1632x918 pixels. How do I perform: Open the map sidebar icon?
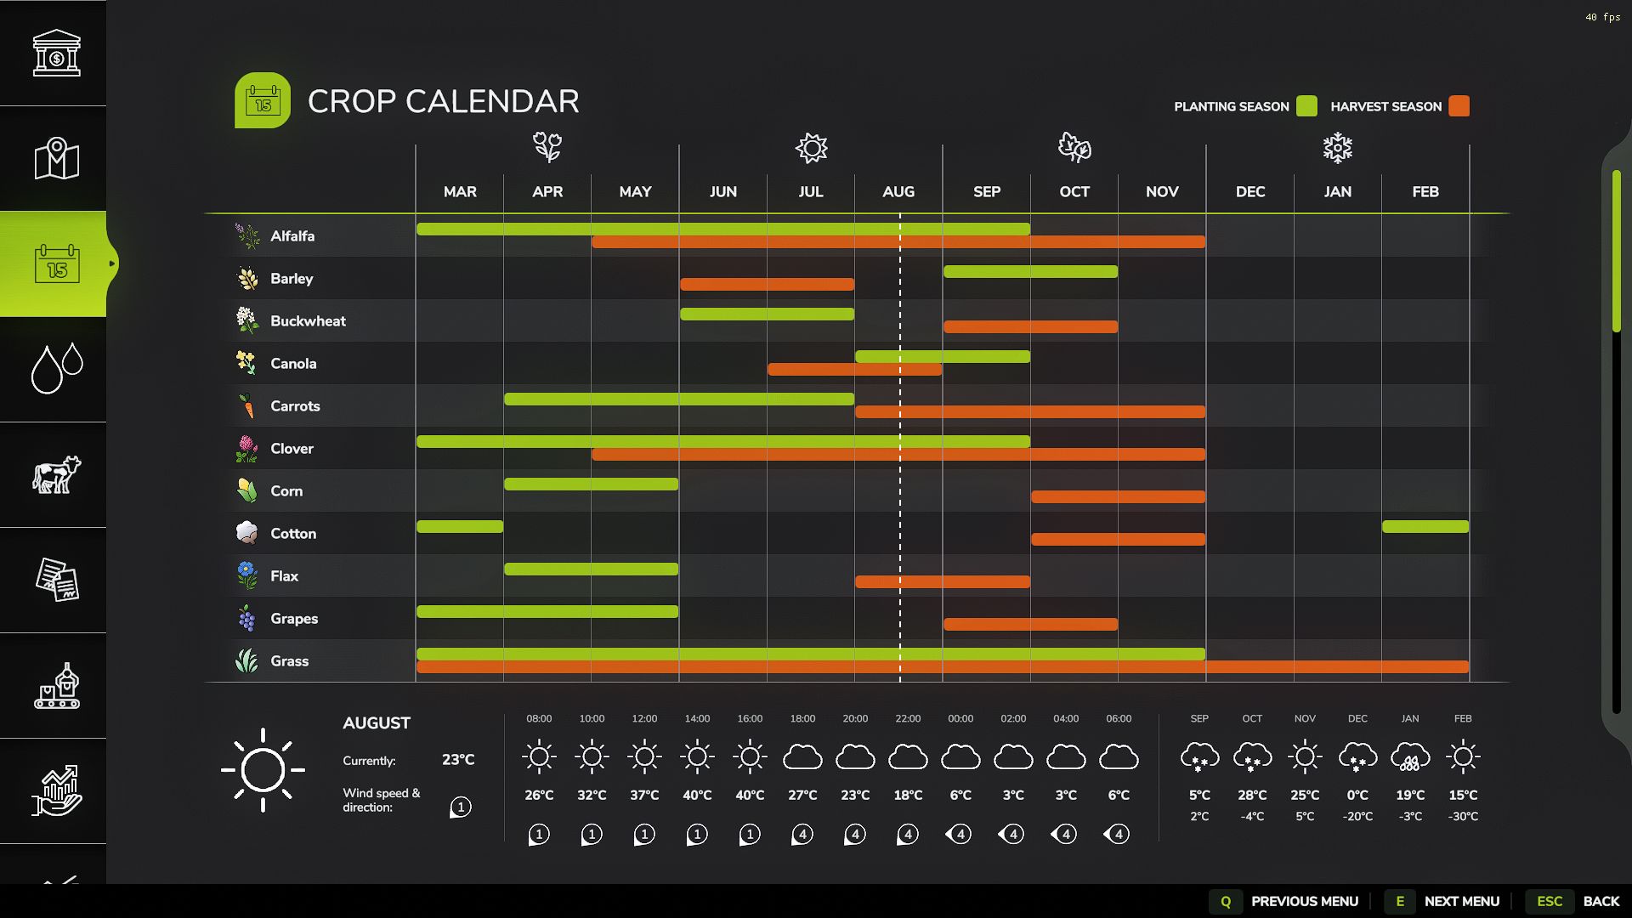coord(56,158)
